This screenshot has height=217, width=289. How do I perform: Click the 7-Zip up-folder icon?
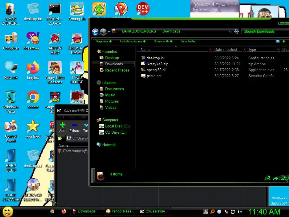point(60,138)
